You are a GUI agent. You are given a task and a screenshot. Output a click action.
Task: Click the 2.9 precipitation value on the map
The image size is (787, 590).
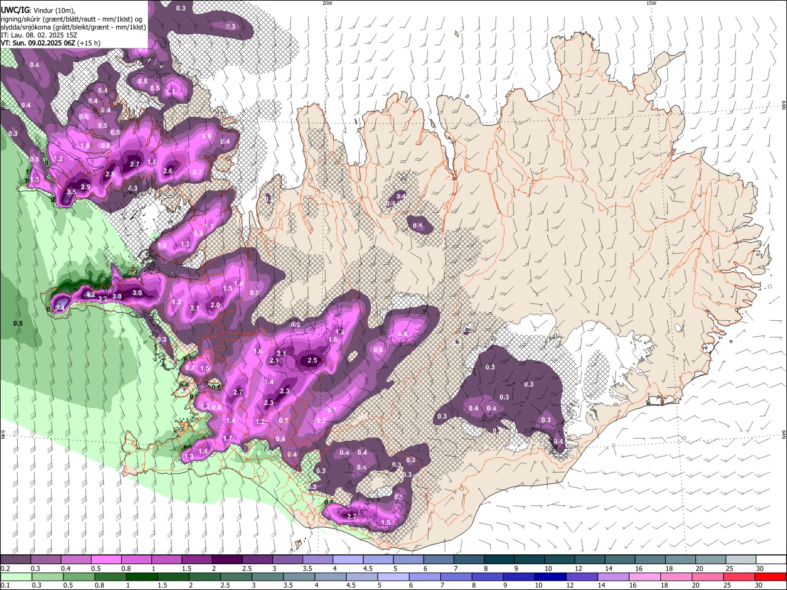pyautogui.click(x=85, y=187)
